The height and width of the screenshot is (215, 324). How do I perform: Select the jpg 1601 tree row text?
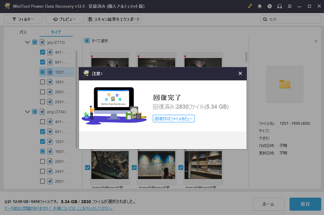(61, 82)
